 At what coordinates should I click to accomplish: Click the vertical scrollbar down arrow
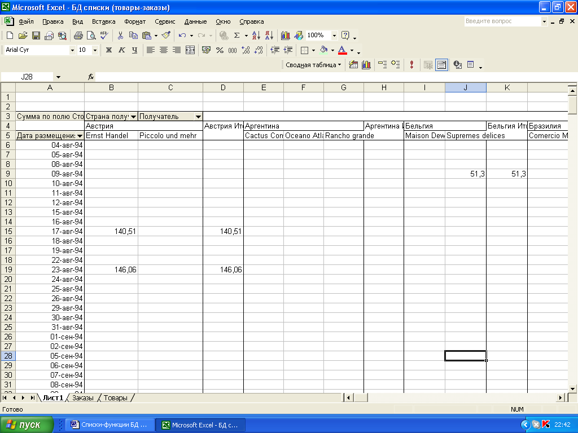572,388
